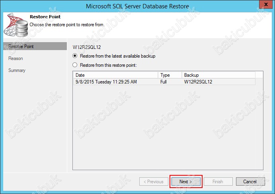Screen dimensions: 275x194
Task: Click the greyed-out Finish button
Action: coord(218,182)
